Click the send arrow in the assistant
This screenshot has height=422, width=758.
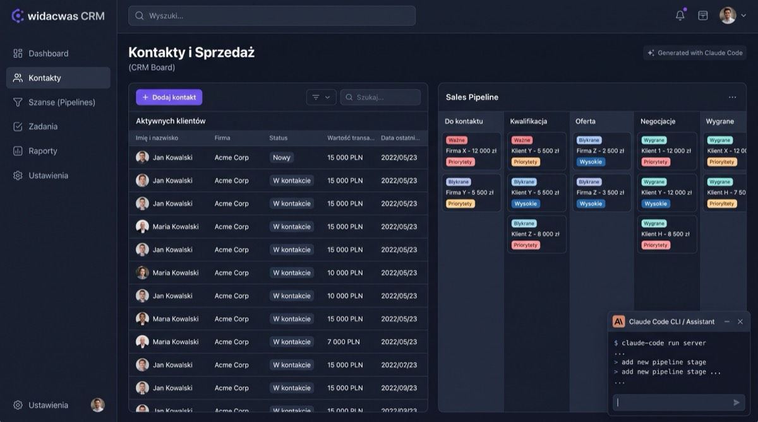(736, 402)
